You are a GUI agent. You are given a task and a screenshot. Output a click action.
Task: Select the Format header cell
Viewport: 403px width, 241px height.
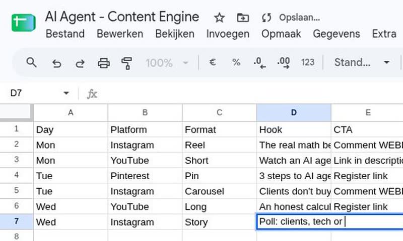(x=219, y=130)
